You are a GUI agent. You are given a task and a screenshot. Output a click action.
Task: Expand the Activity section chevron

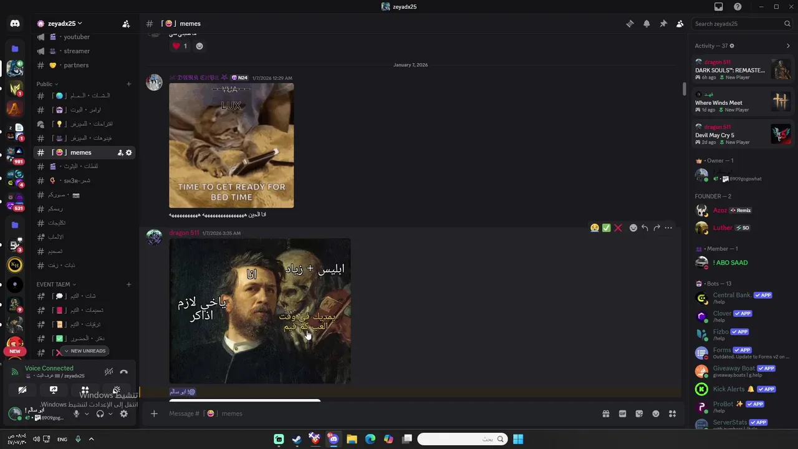coord(788,46)
